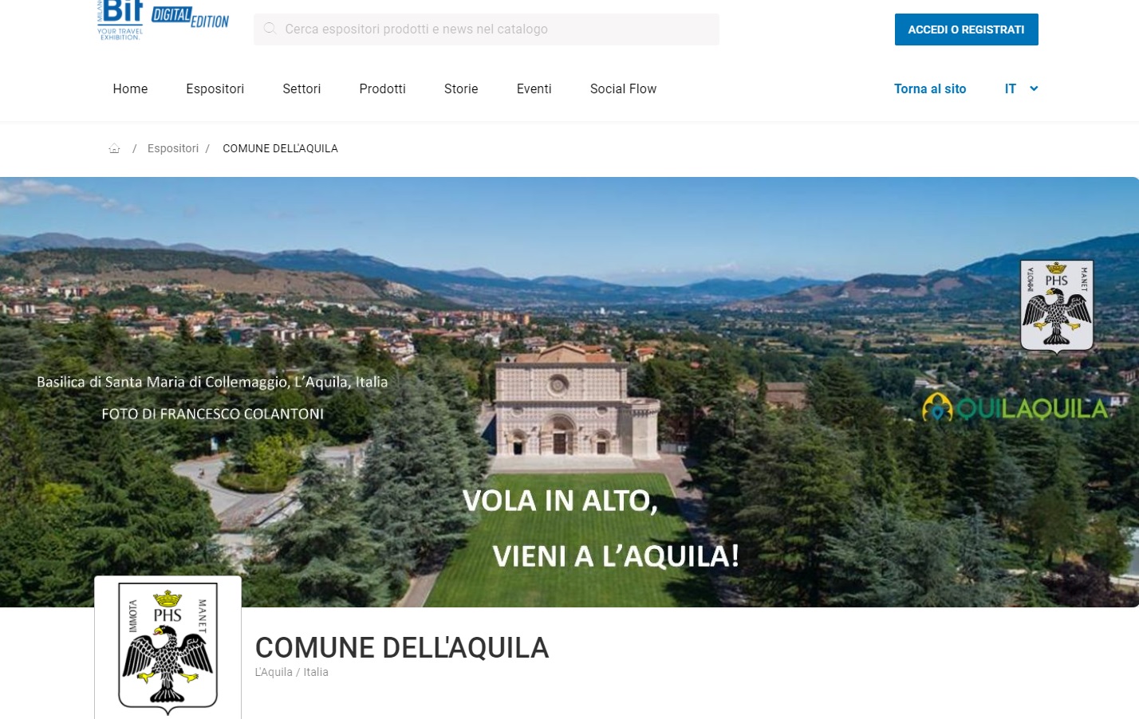This screenshot has width=1139, height=719.
Task: Click the Collemaggio basilica banner image
Action: [x=569, y=392]
